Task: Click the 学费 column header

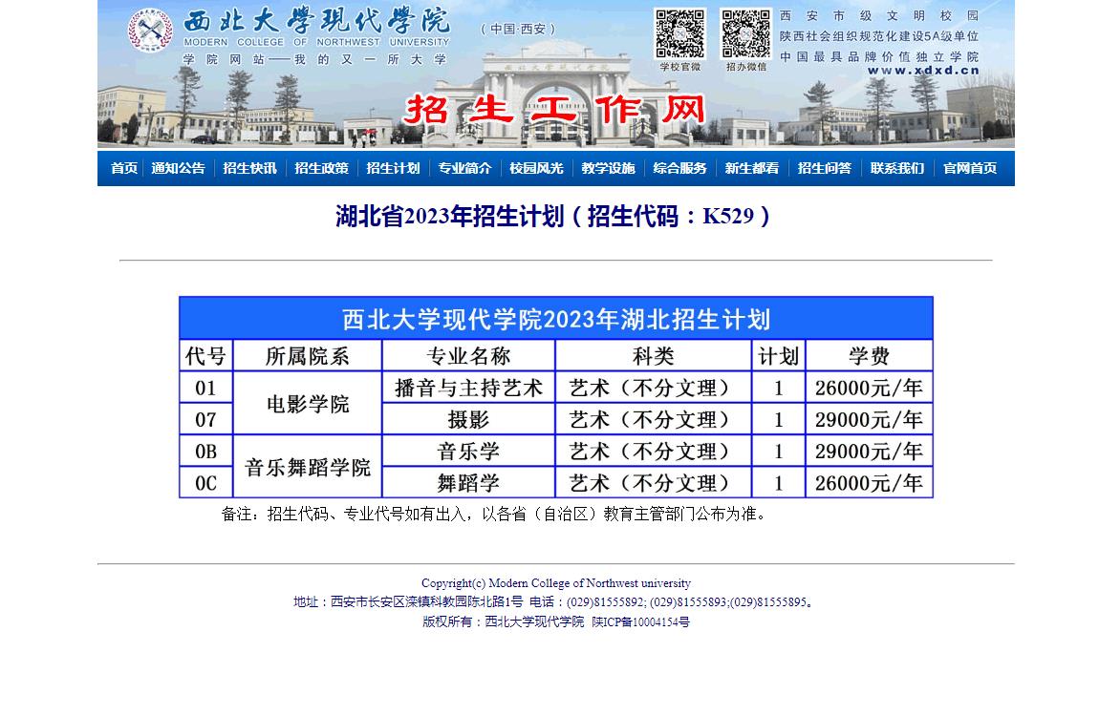Action: 869,356
